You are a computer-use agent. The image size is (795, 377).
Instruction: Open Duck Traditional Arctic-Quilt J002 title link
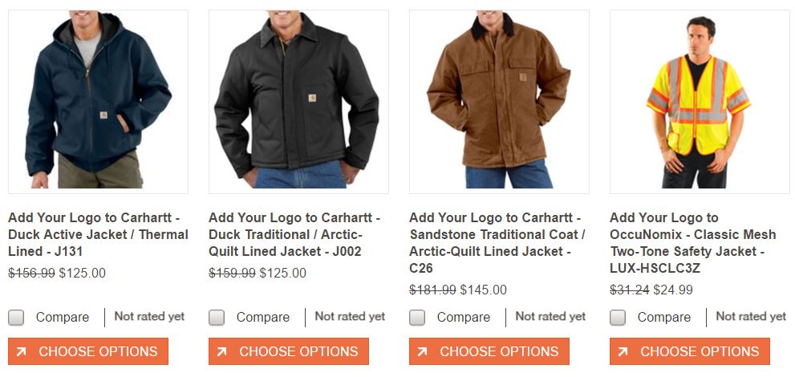tap(294, 234)
